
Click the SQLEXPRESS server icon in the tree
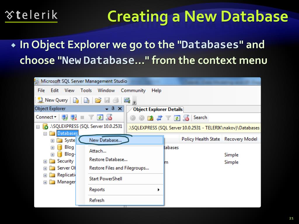[45, 126]
